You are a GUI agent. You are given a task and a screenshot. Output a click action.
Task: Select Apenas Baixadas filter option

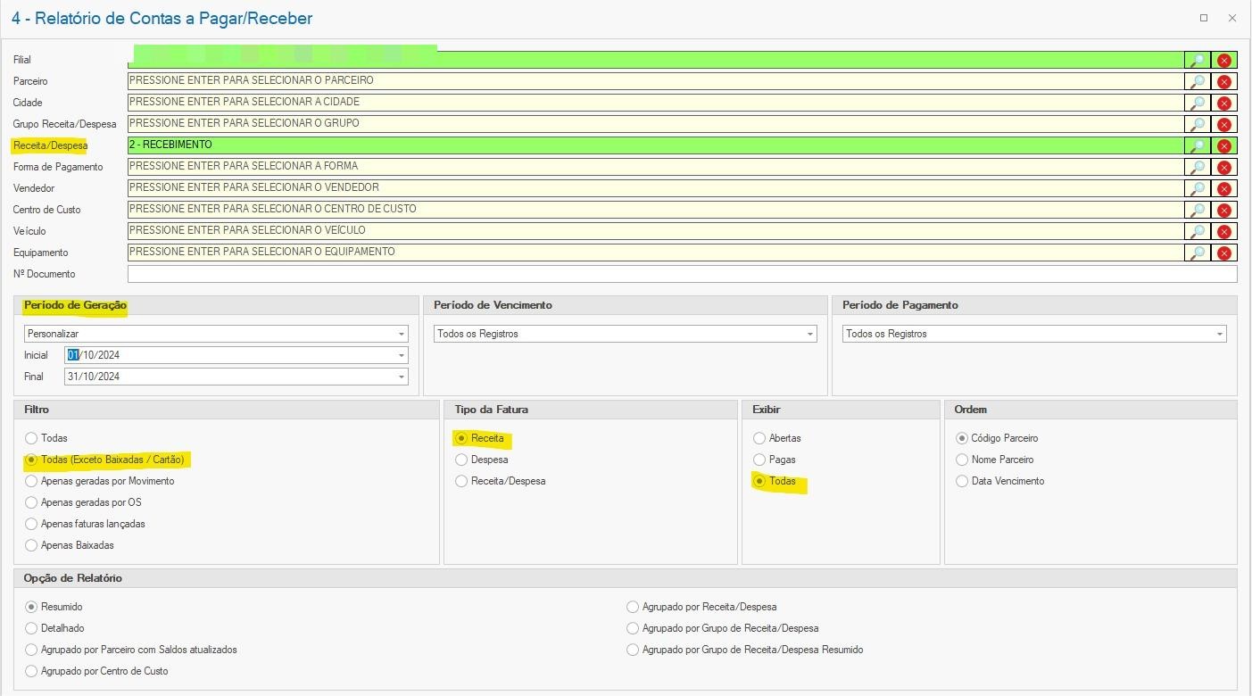pos(31,545)
